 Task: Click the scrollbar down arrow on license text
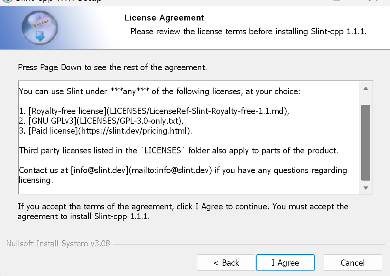click(x=366, y=188)
